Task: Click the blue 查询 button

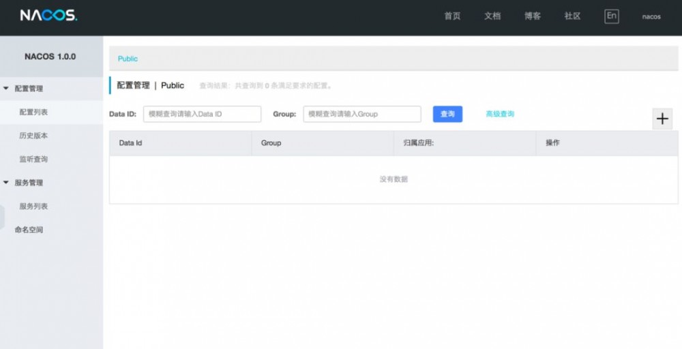Action: point(447,114)
